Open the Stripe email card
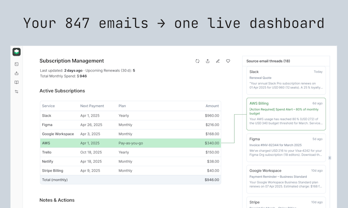348x208 pixels. click(286, 203)
